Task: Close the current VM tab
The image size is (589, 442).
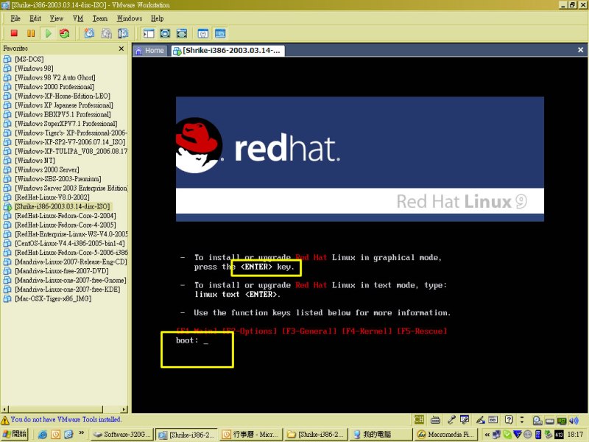Action: point(580,50)
